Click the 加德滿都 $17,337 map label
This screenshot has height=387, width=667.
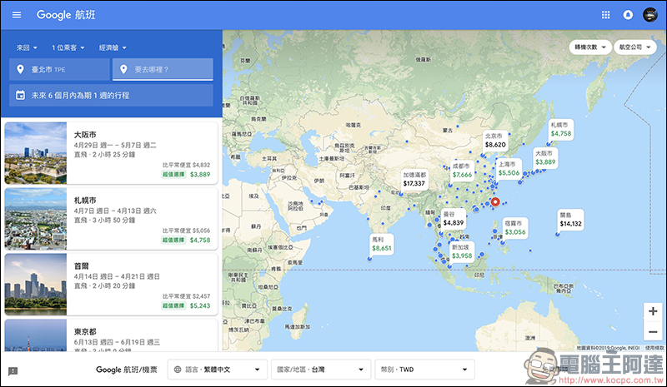pos(414,179)
